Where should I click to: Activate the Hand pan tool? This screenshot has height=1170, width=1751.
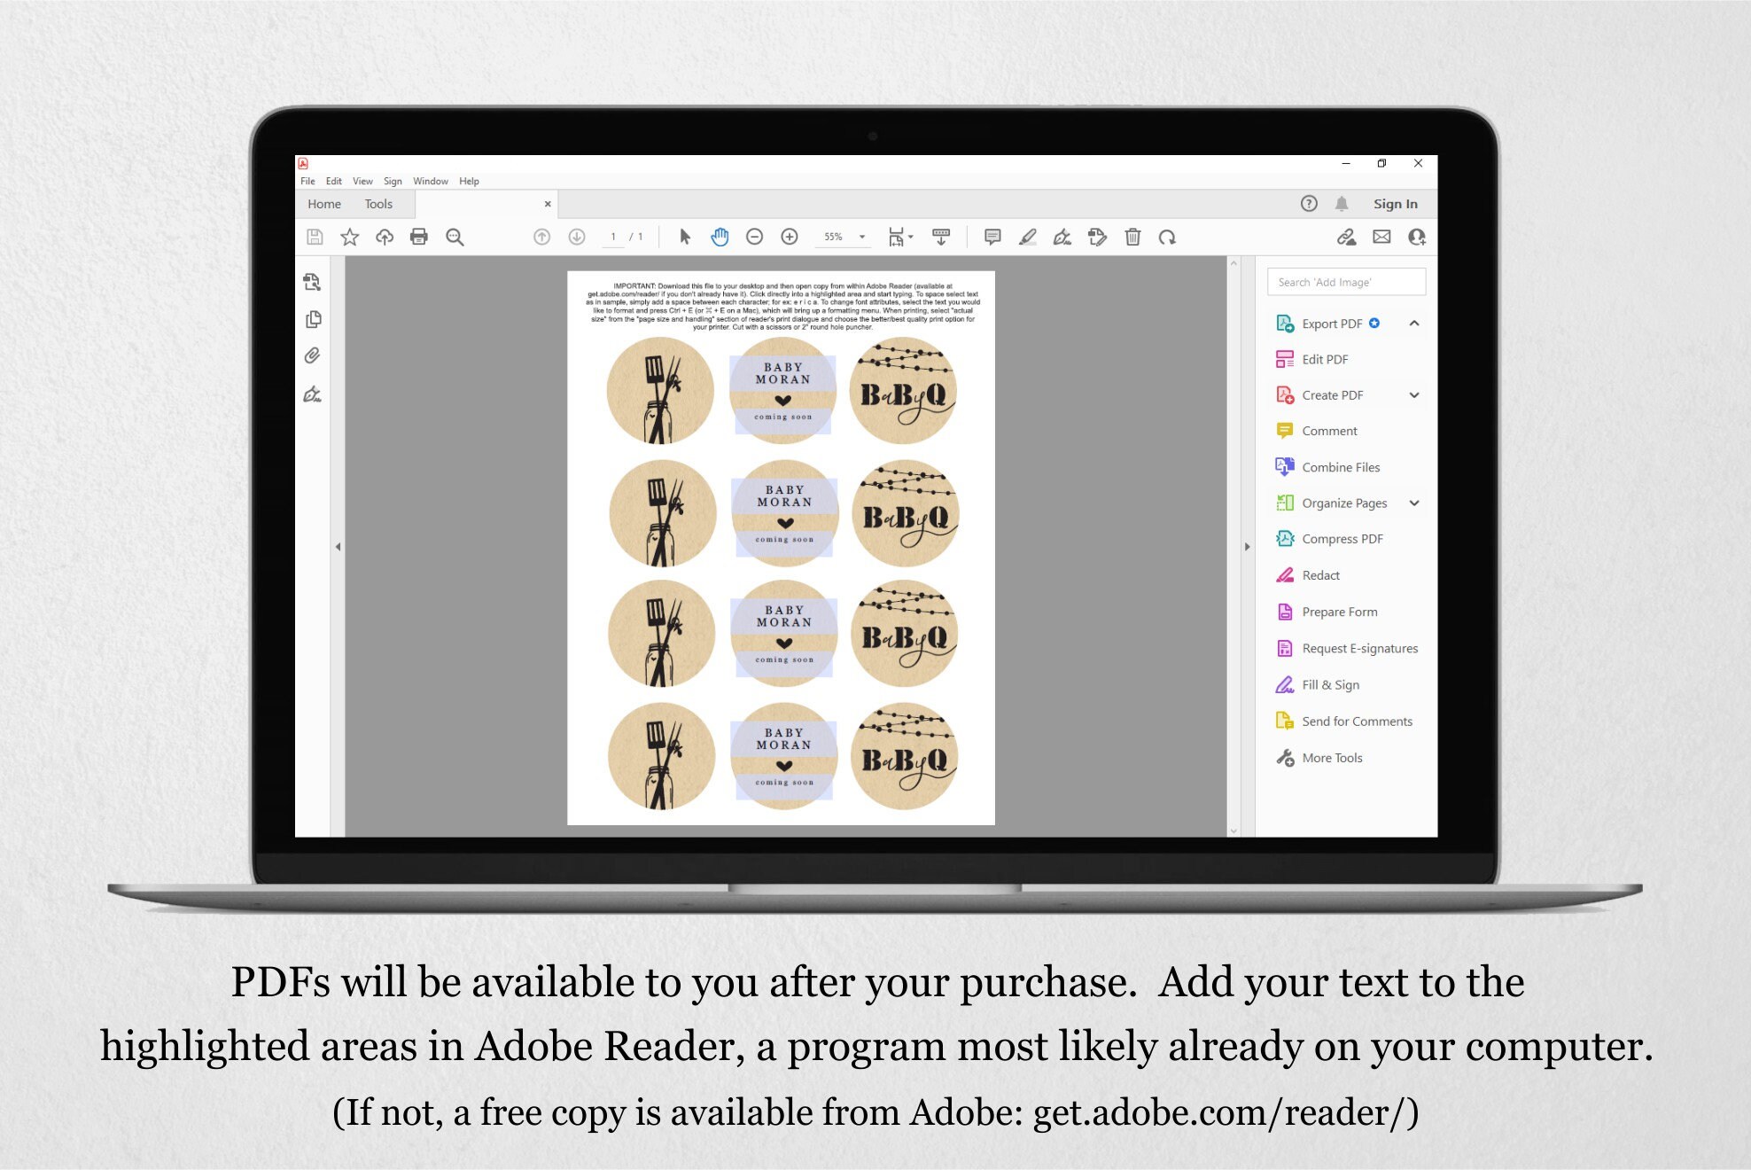click(720, 237)
